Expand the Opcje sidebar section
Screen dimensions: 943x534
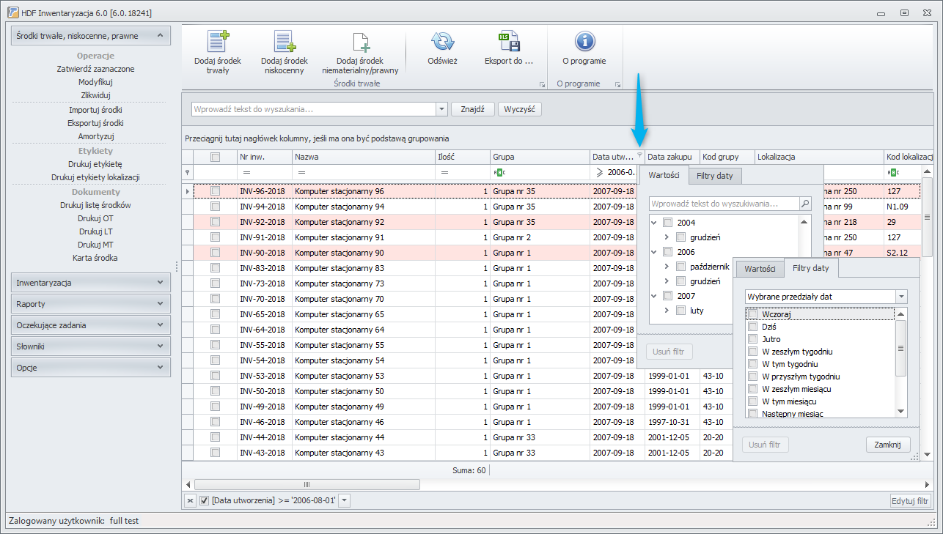(91, 368)
